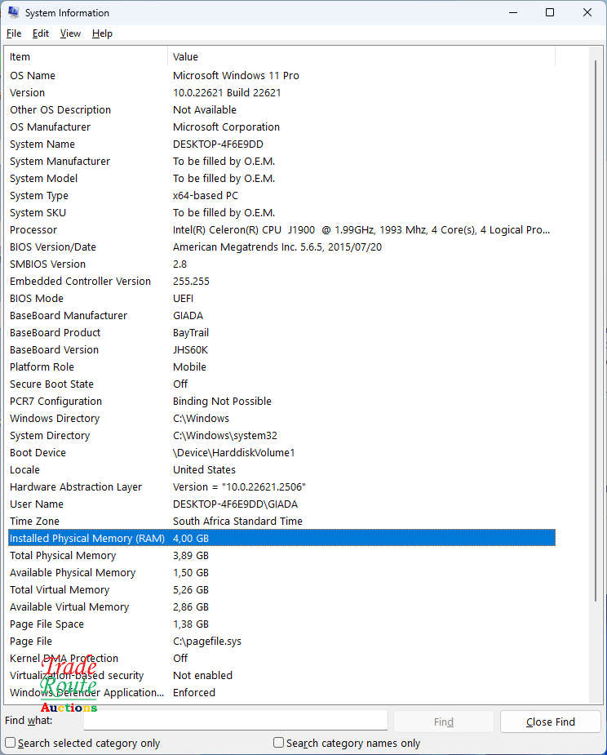Maximize the System Information window
The height and width of the screenshot is (755, 607).
[x=550, y=12]
